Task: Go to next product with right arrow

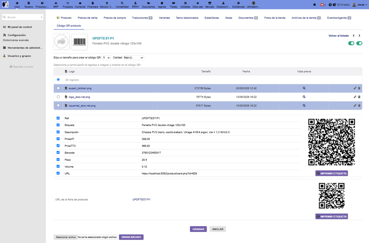Action: pyautogui.click(x=359, y=36)
